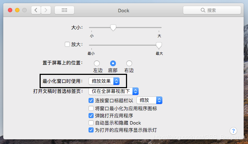Click the 大小 size slider handle

tap(113, 27)
